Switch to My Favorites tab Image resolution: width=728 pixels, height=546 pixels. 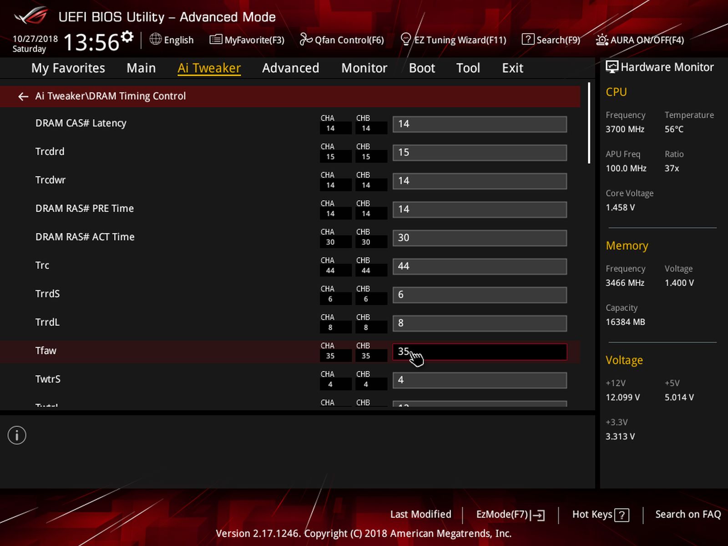[68, 68]
